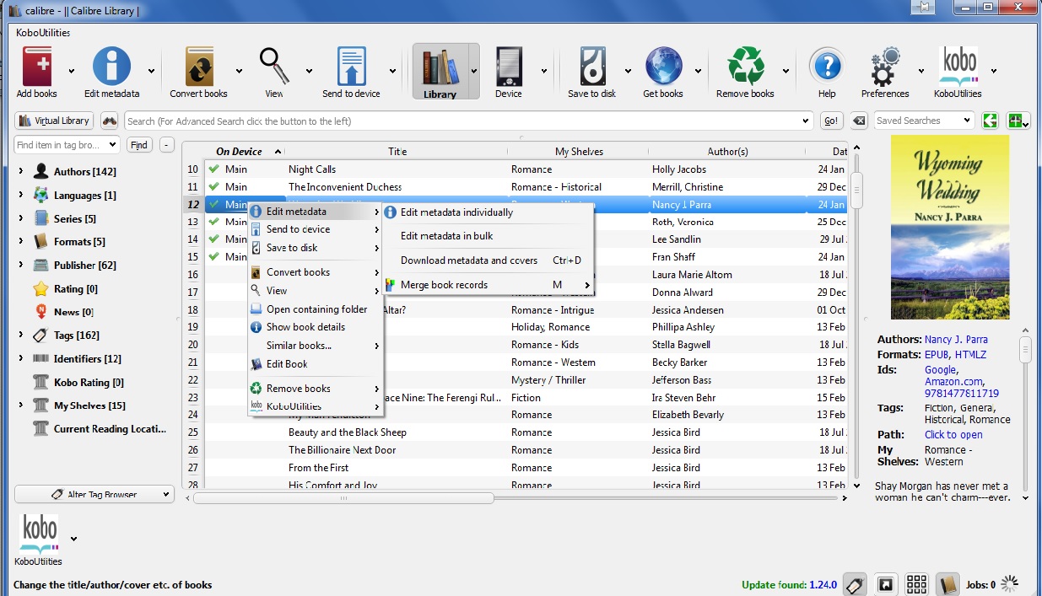Open Get books globe icon
The image size is (1042, 596).
663,67
